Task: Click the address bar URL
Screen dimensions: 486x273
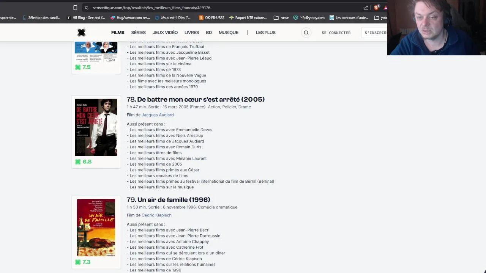Action: tap(151, 8)
